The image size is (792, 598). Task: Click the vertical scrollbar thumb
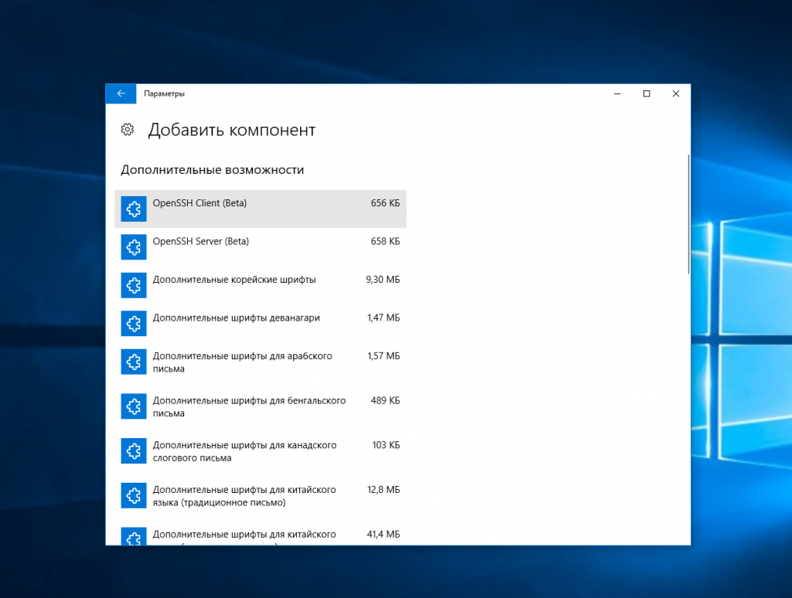pyautogui.click(x=688, y=215)
